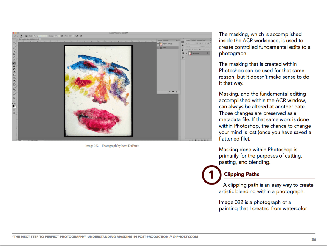Switch to the Channels tab
Screen dimensions: 327x246
[x=193, y=40]
